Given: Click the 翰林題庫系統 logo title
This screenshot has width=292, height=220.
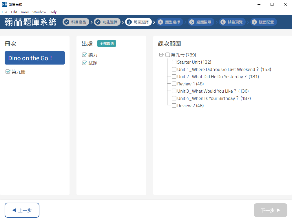Looking at the screenshot, I should click(x=30, y=22).
